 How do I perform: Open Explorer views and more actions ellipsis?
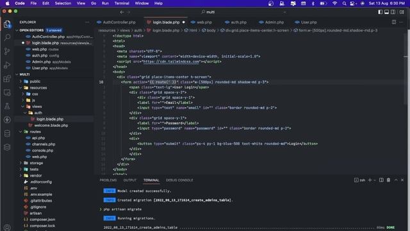click(87, 22)
